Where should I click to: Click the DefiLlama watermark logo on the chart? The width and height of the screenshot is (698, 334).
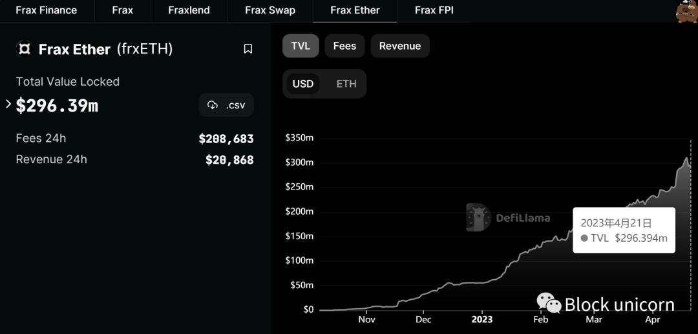click(x=478, y=217)
